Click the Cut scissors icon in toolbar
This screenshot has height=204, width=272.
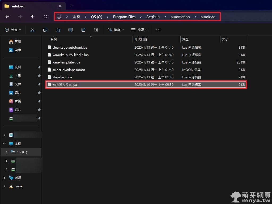pos(32,30)
